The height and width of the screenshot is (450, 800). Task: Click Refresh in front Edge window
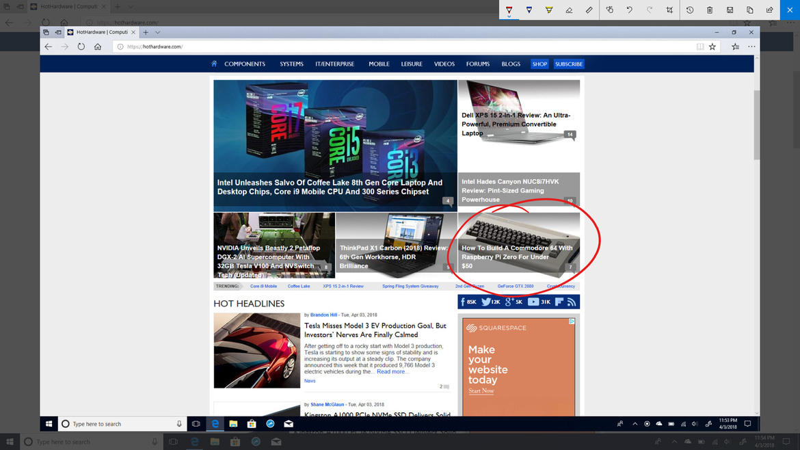click(x=81, y=47)
